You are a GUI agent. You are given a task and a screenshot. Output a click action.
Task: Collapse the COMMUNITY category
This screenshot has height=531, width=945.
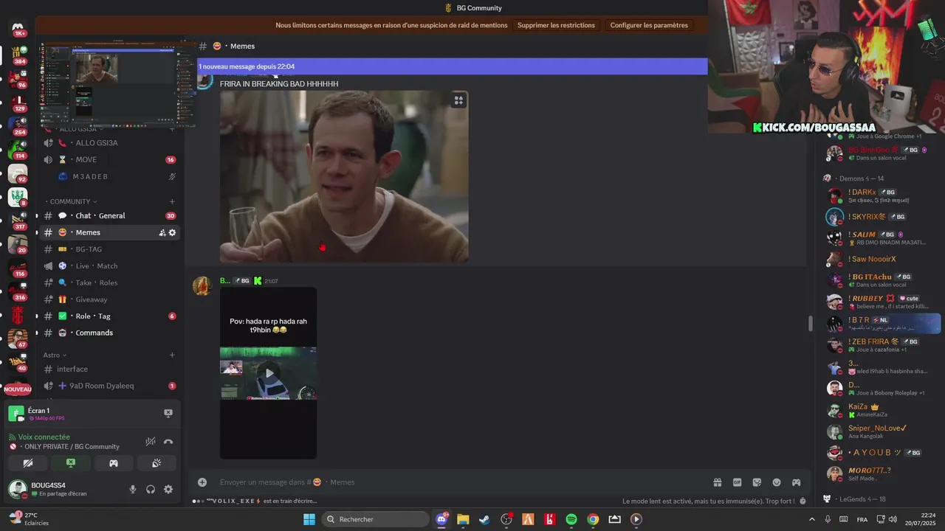tap(72, 201)
